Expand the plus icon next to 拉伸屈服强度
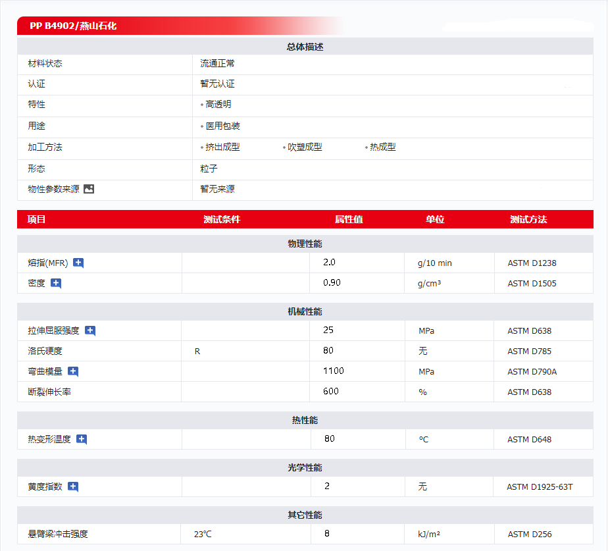 90,330
